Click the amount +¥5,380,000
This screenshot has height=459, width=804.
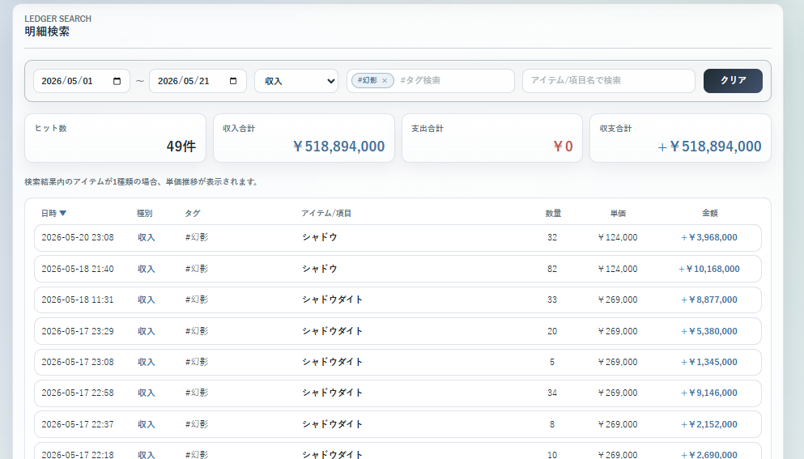point(709,331)
